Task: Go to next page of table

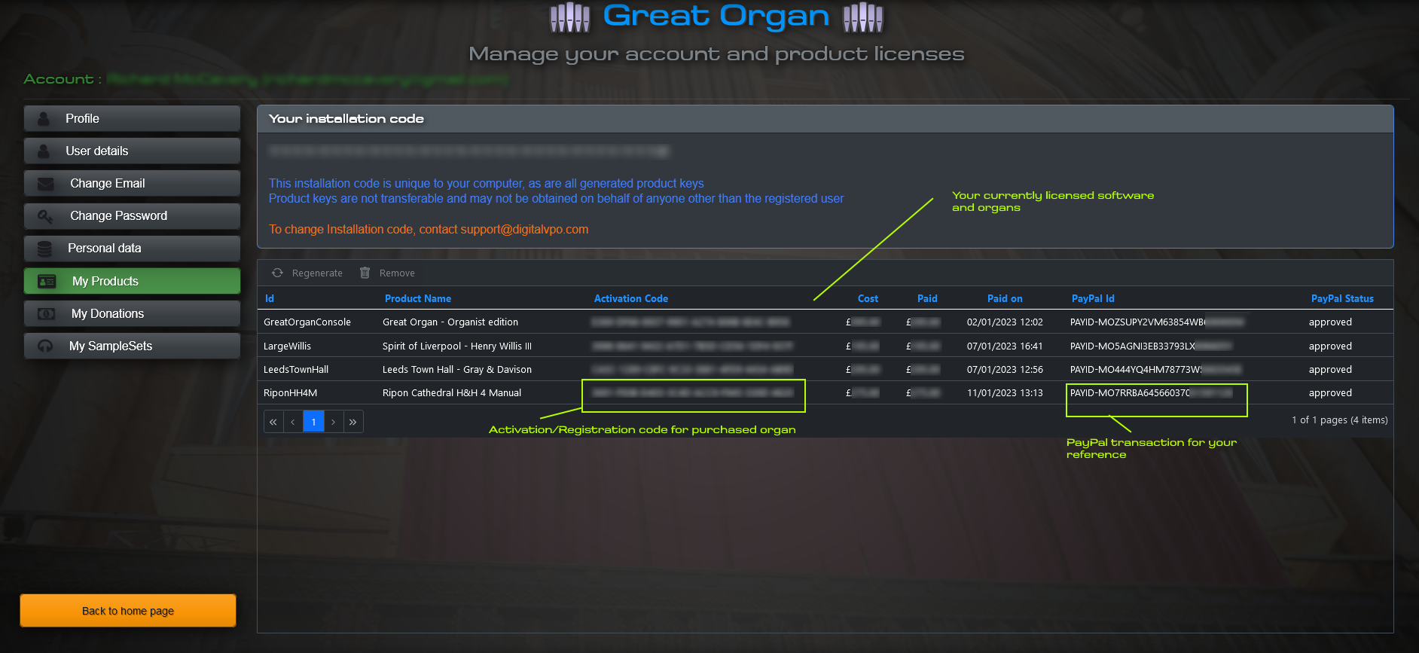Action: 334,422
